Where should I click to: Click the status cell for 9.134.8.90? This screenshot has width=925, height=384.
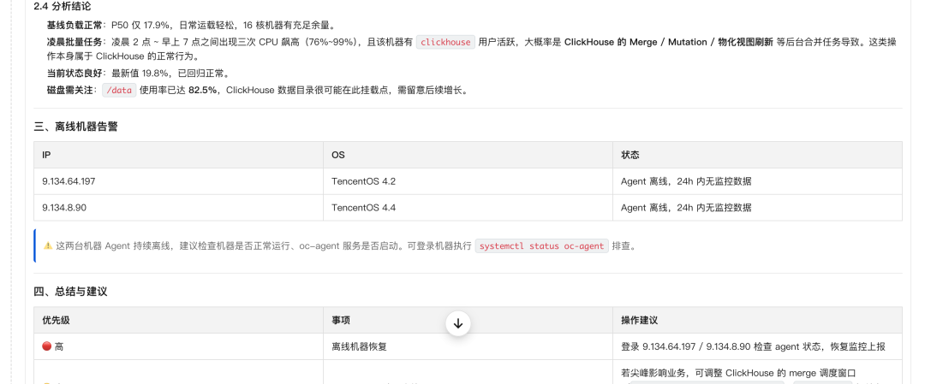(x=757, y=208)
